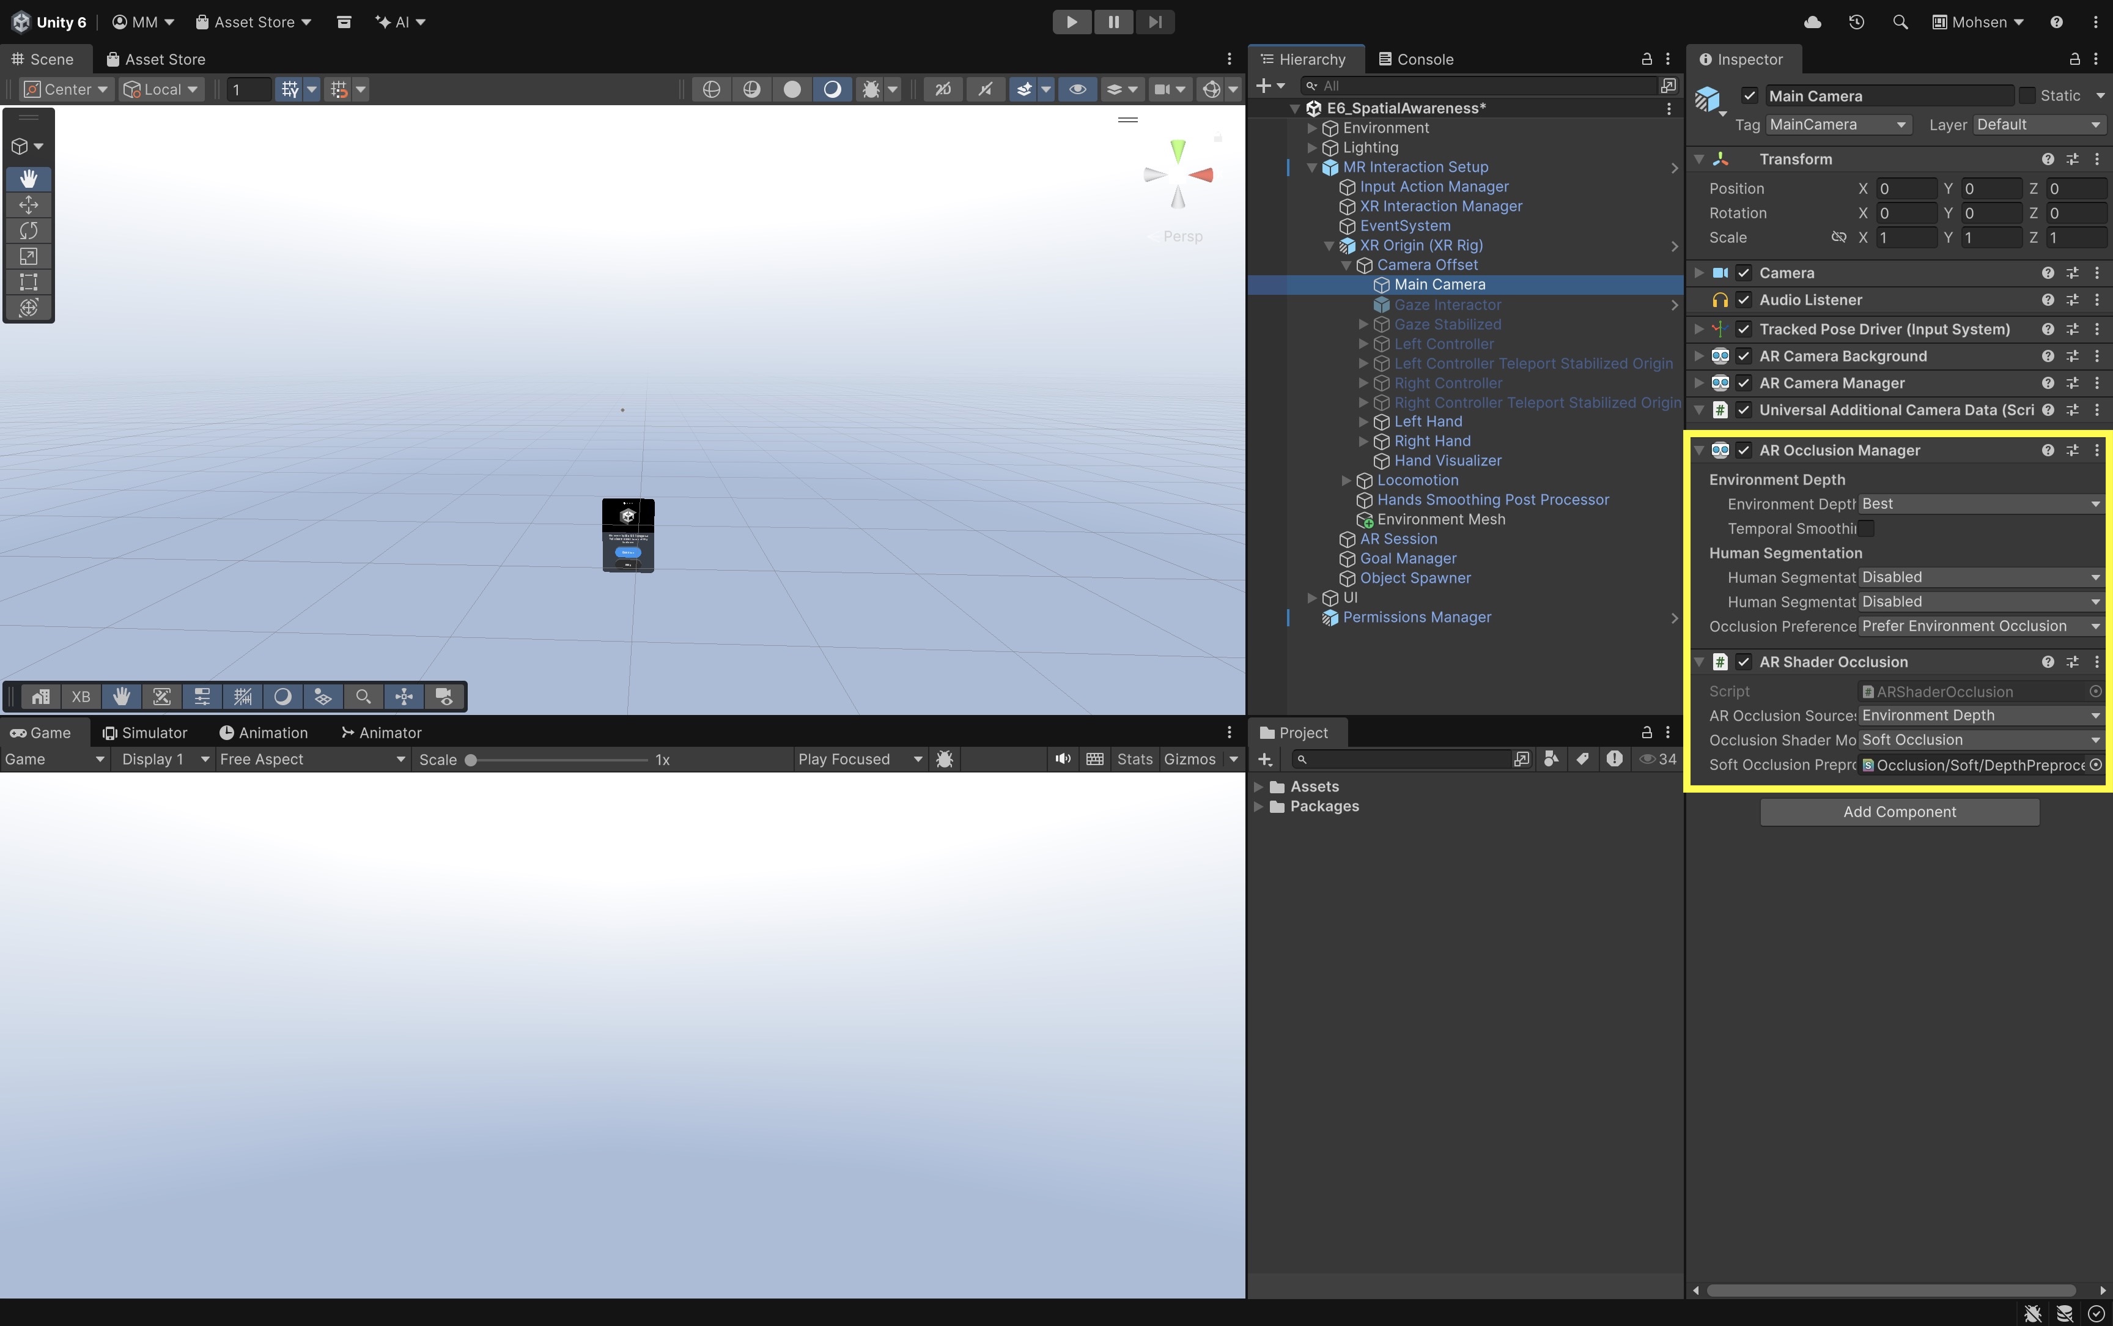2113x1326 pixels.
Task: Mute audio in Game view
Action: pyautogui.click(x=1062, y=758)
